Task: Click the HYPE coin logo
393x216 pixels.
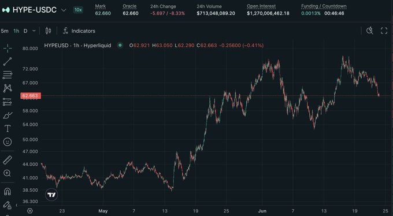Action: (6, 10)
